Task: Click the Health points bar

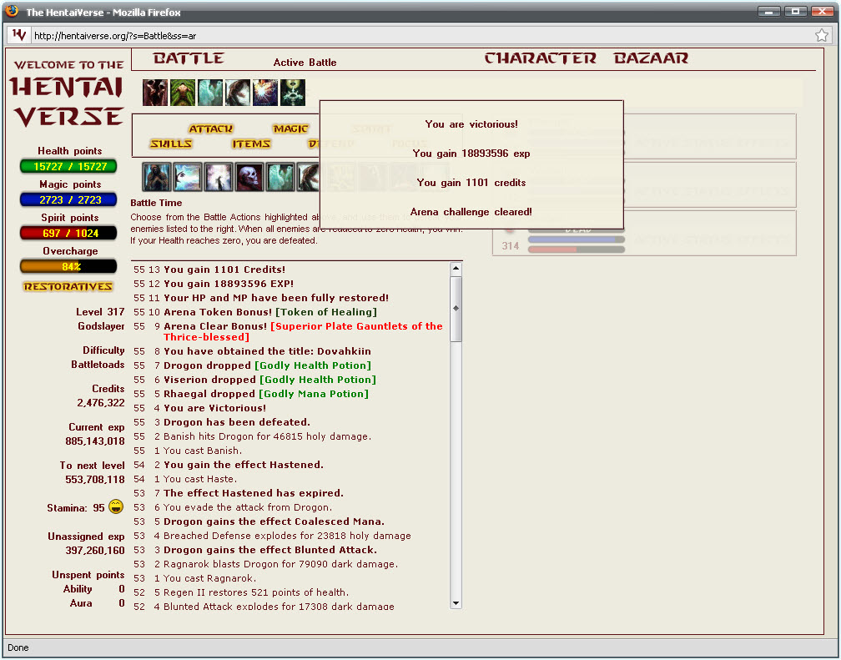Action: pyautogui.click(x=68, y=166)
